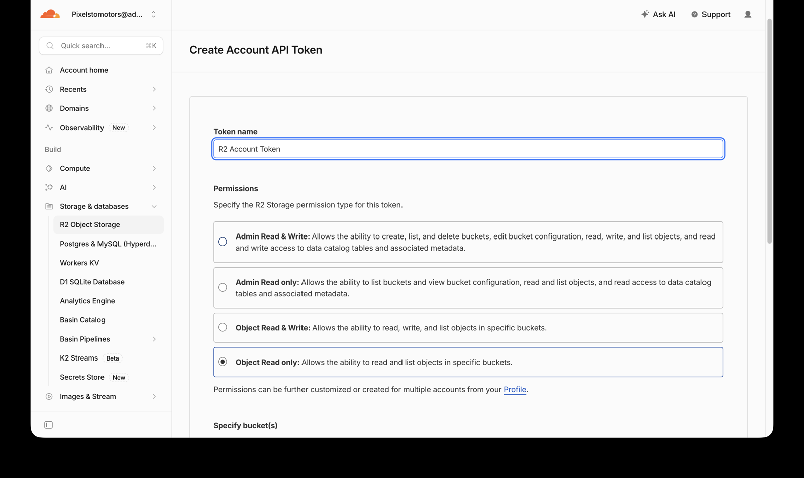The image size is (804, 478).
Task: Click the page vertical scrollbar
Action: point(769,131)
